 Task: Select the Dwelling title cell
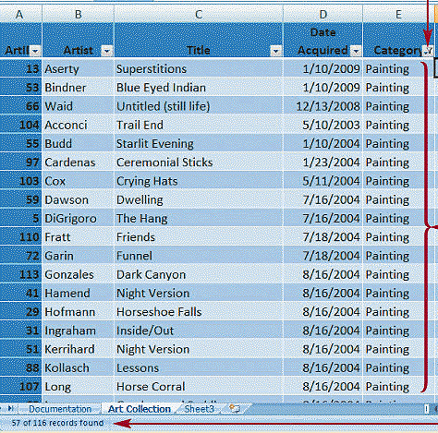199,200
